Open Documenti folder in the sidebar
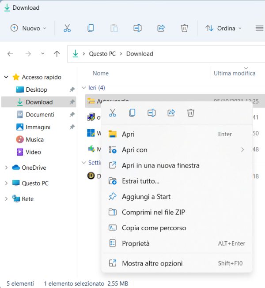265x288 pixels. pyautogui.click(x=40, y=114)
